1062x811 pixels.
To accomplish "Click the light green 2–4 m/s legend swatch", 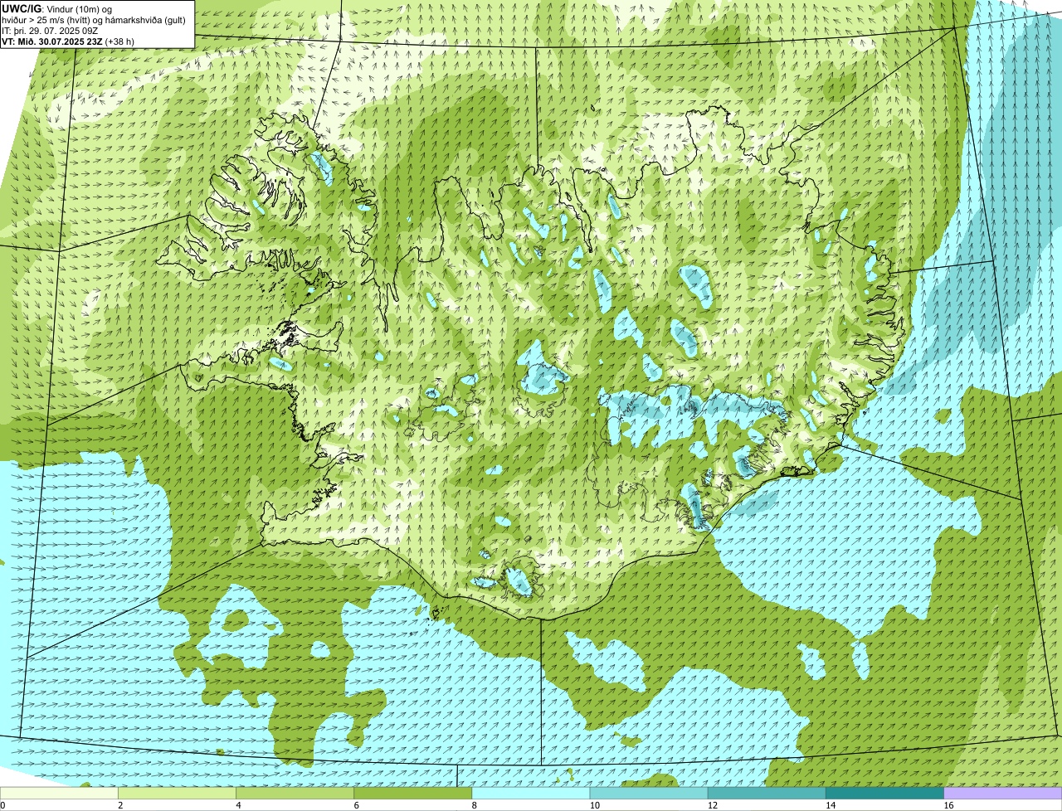I will (177, 794).
